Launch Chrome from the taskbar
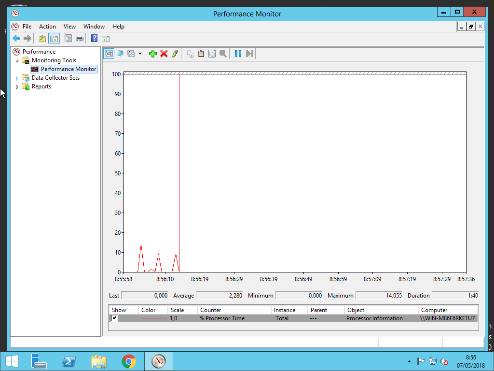Viewport: 494px width, 371px height. (x=129, y=361)
